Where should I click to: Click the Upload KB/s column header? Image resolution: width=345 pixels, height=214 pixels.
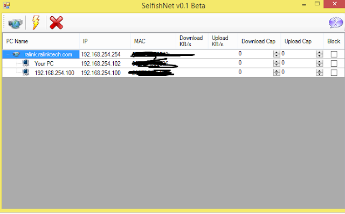point(223,41)
